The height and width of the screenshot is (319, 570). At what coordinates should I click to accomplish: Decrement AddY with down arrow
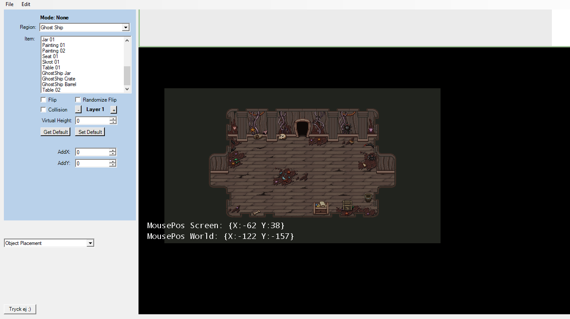click(113, 165)
